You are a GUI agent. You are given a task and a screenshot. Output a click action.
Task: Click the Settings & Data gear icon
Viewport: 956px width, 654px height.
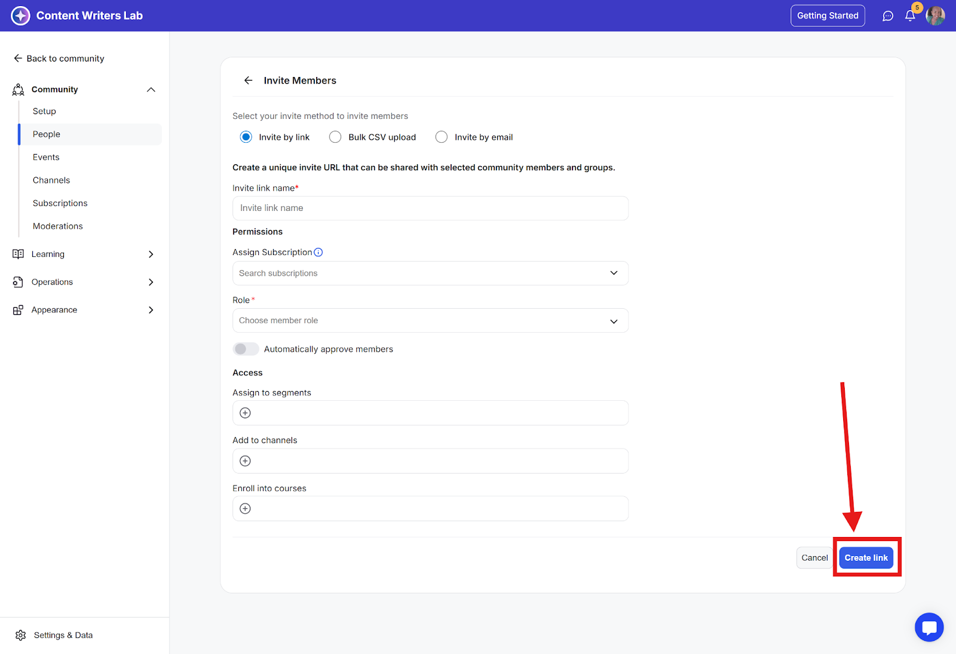pyautogui.click(x=21, y=635)
